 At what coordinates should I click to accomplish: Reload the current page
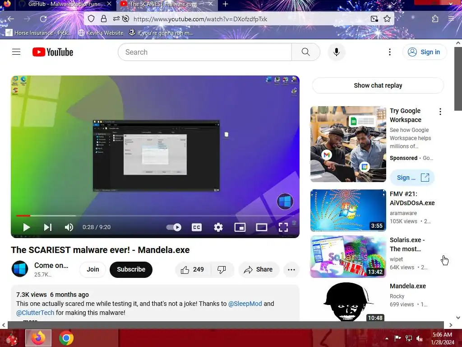point(43,19)
